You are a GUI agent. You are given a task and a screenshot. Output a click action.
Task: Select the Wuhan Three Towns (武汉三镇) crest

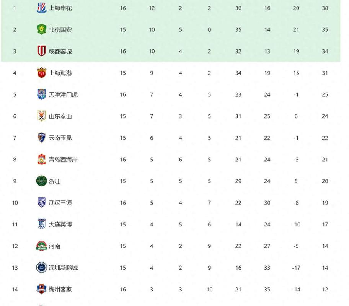click(41, 203)
